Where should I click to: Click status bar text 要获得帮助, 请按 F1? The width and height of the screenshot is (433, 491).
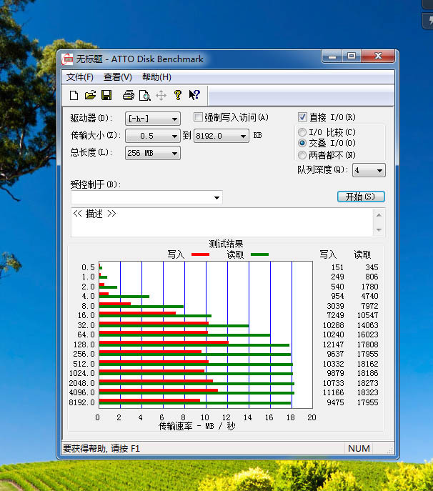pos(101,448)
